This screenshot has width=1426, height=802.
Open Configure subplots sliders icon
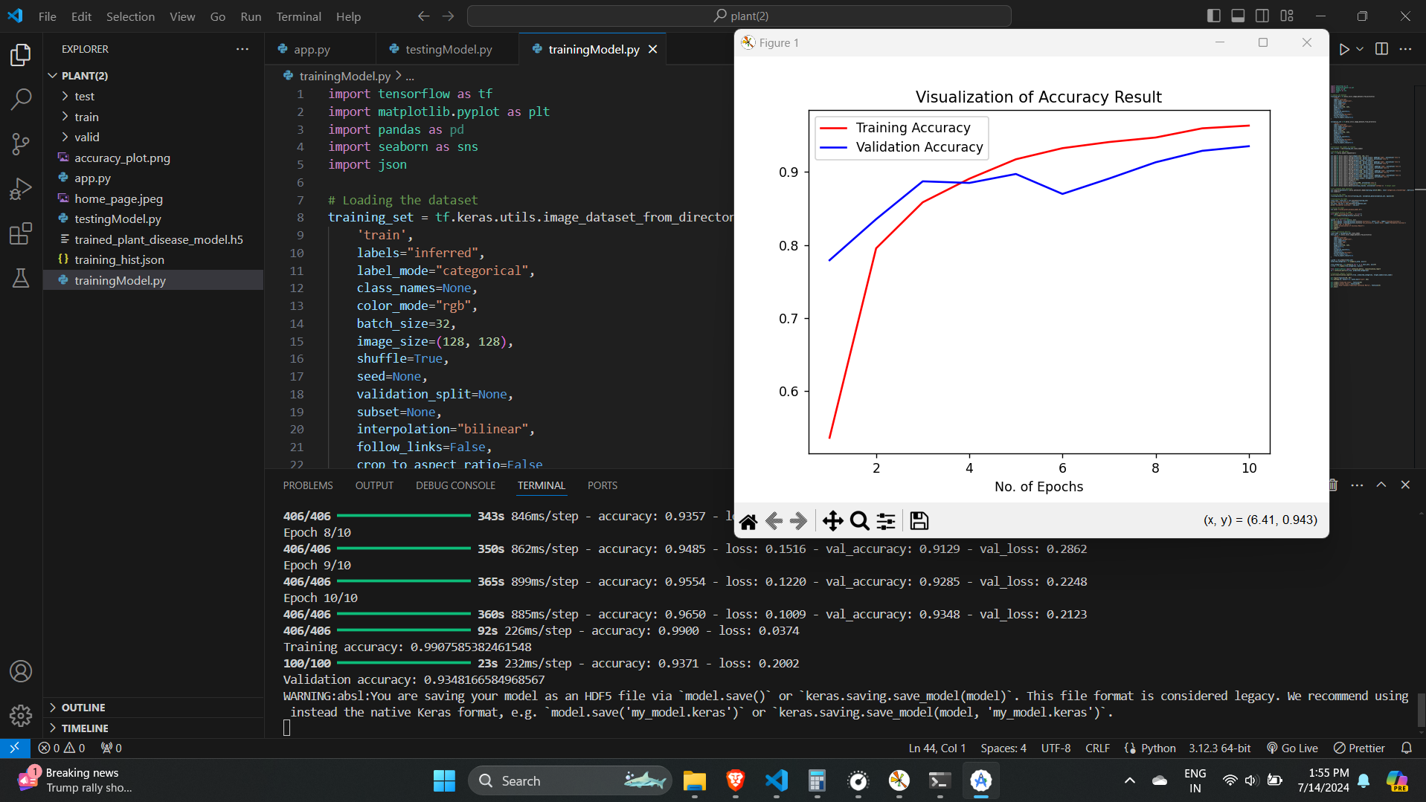click(886, 521)
